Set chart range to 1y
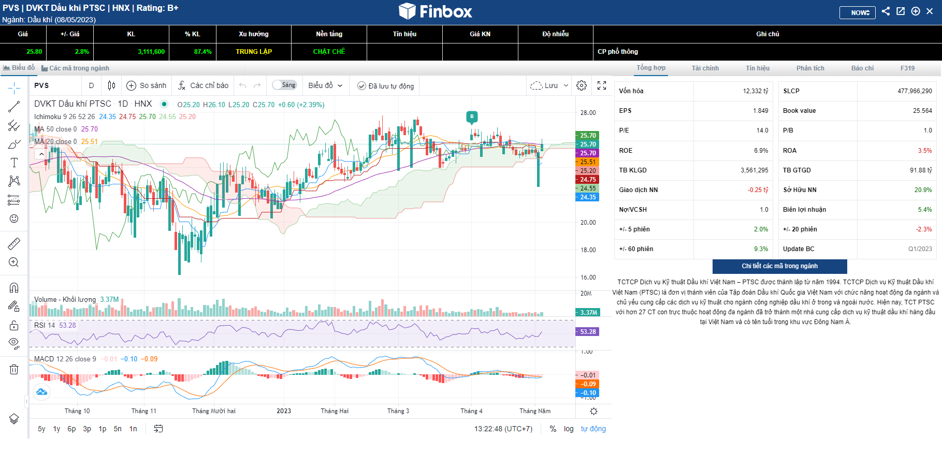This screenshot has height=453, width=942. 56,429
